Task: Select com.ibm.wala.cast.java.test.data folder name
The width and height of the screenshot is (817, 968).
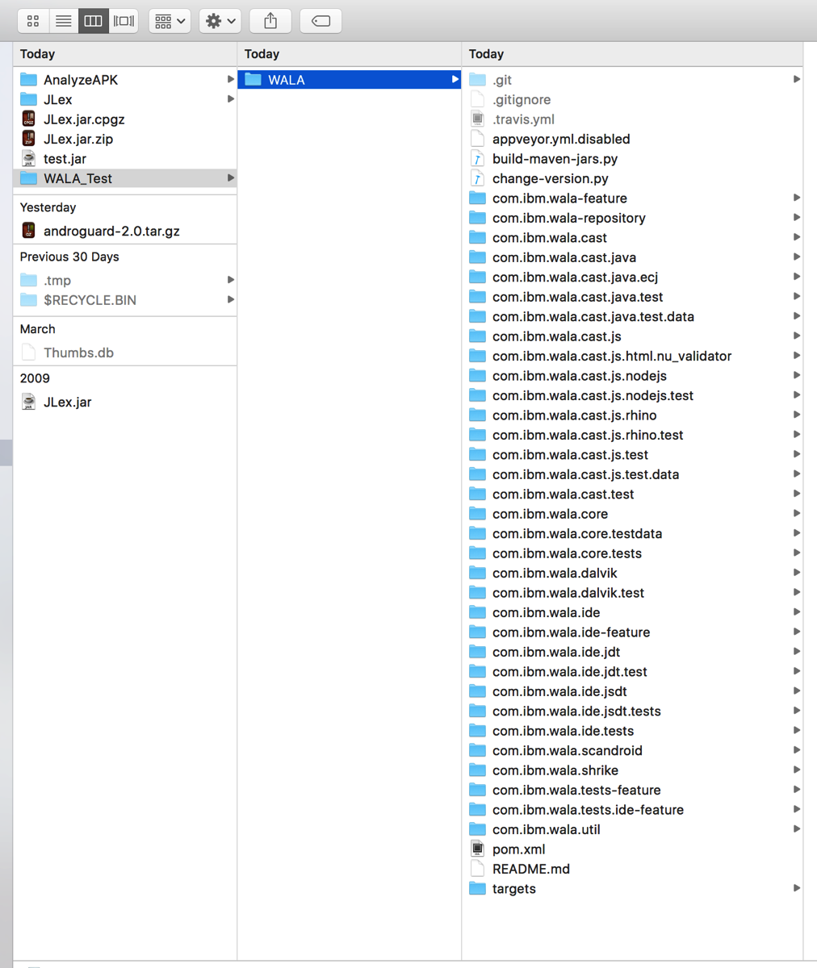Action: tap(593, 316)
